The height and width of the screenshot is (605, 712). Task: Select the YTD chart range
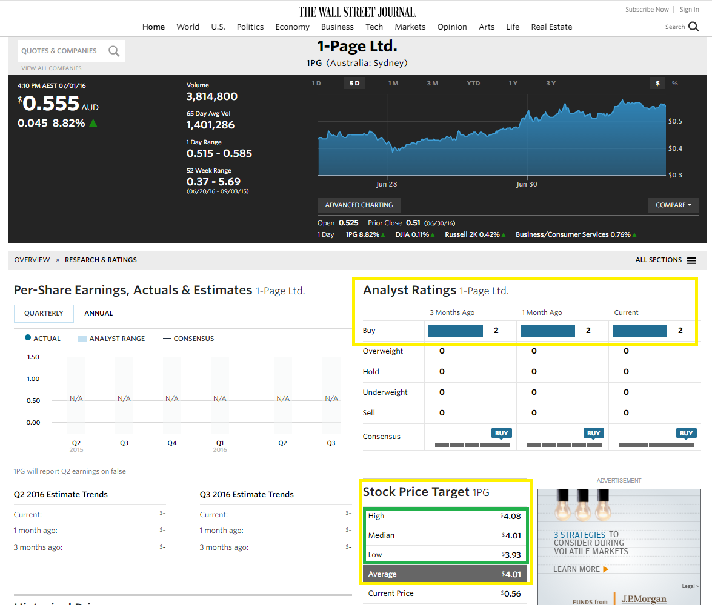click(474, 83)
